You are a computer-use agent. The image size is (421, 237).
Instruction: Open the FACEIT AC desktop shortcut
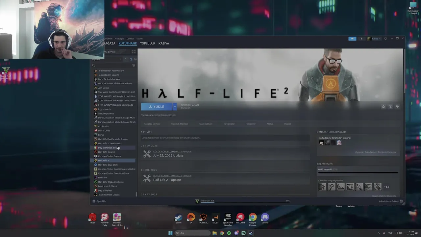click(203, 219)
